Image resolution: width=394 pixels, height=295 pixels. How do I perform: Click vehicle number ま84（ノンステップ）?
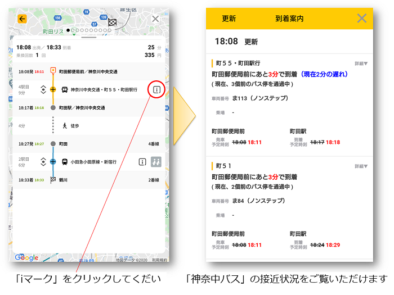(x=258, y=201)
